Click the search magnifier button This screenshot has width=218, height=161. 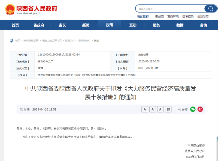pos(211,8)
